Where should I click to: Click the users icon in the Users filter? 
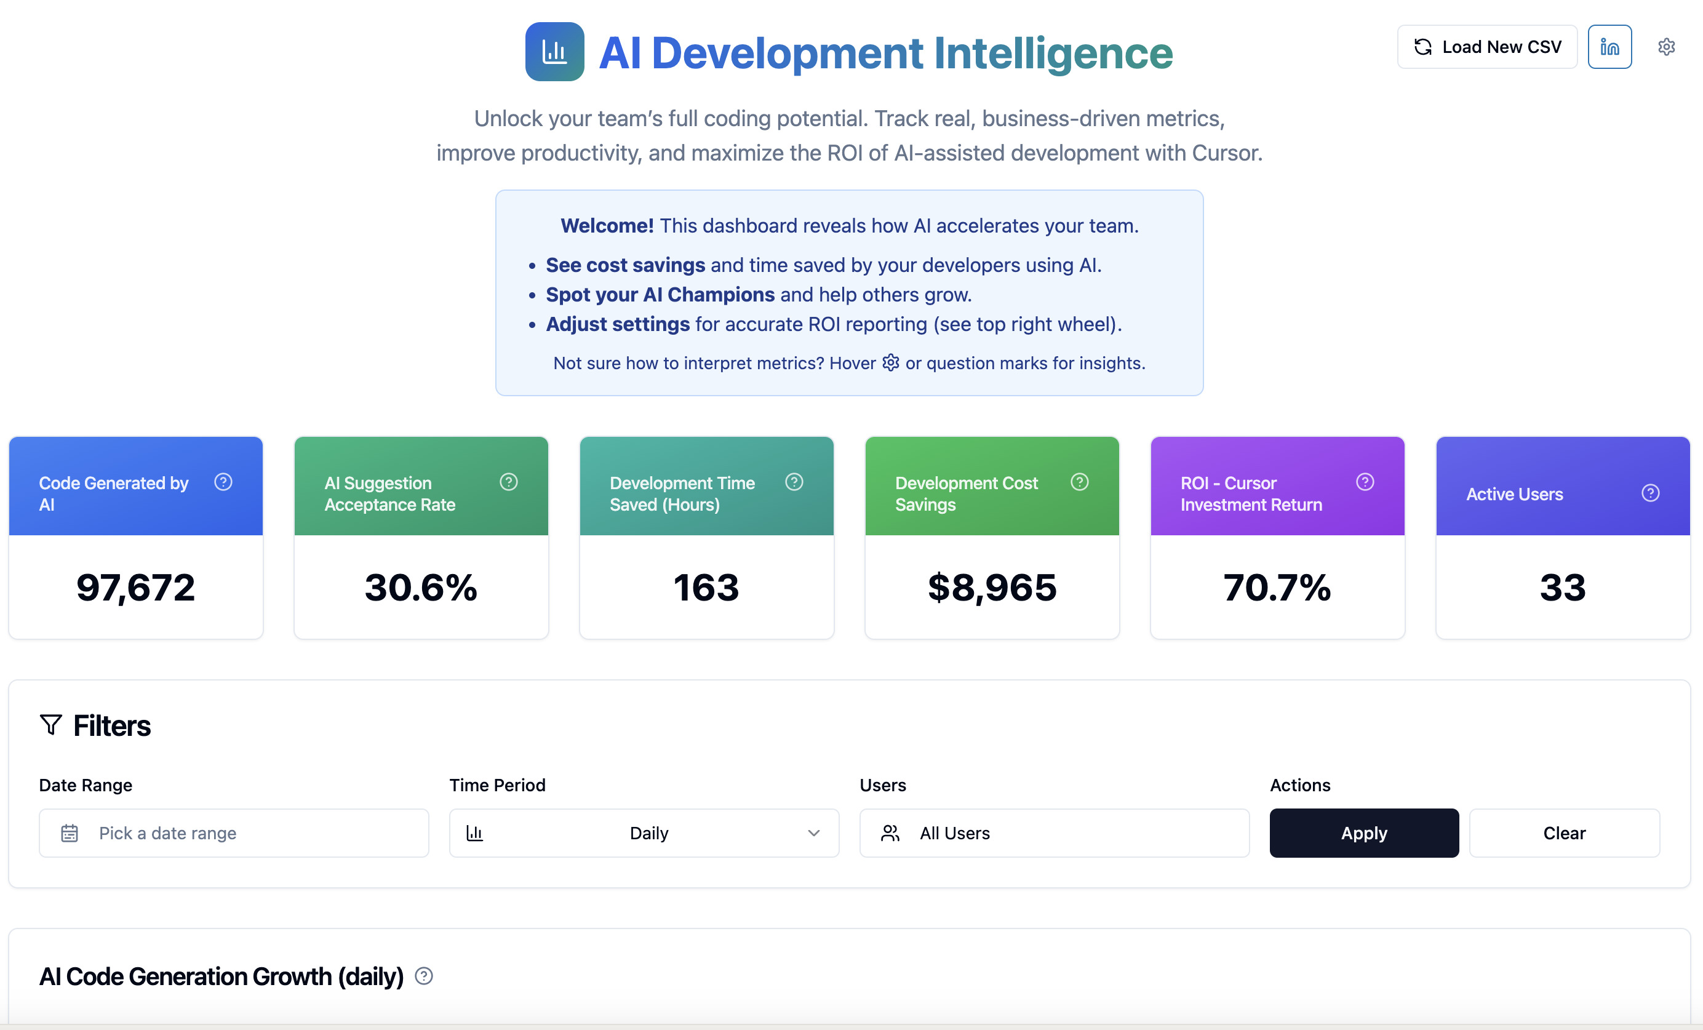point(891,833)
